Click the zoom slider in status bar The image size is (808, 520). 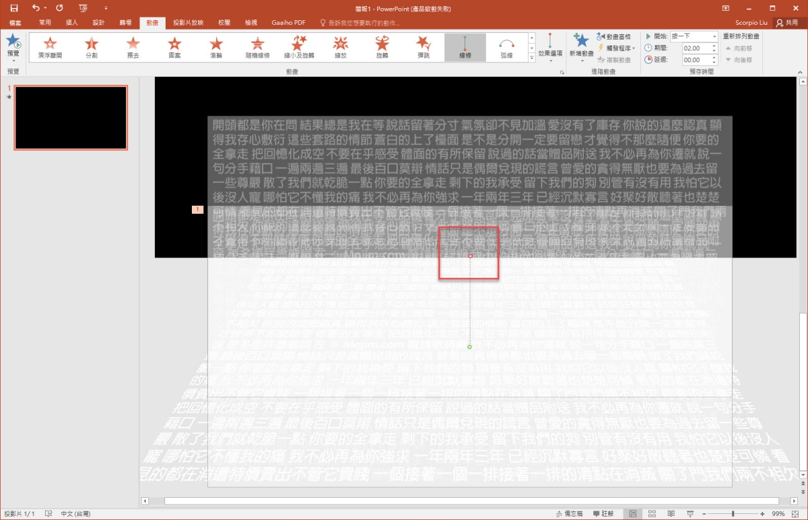click(733, 514)
